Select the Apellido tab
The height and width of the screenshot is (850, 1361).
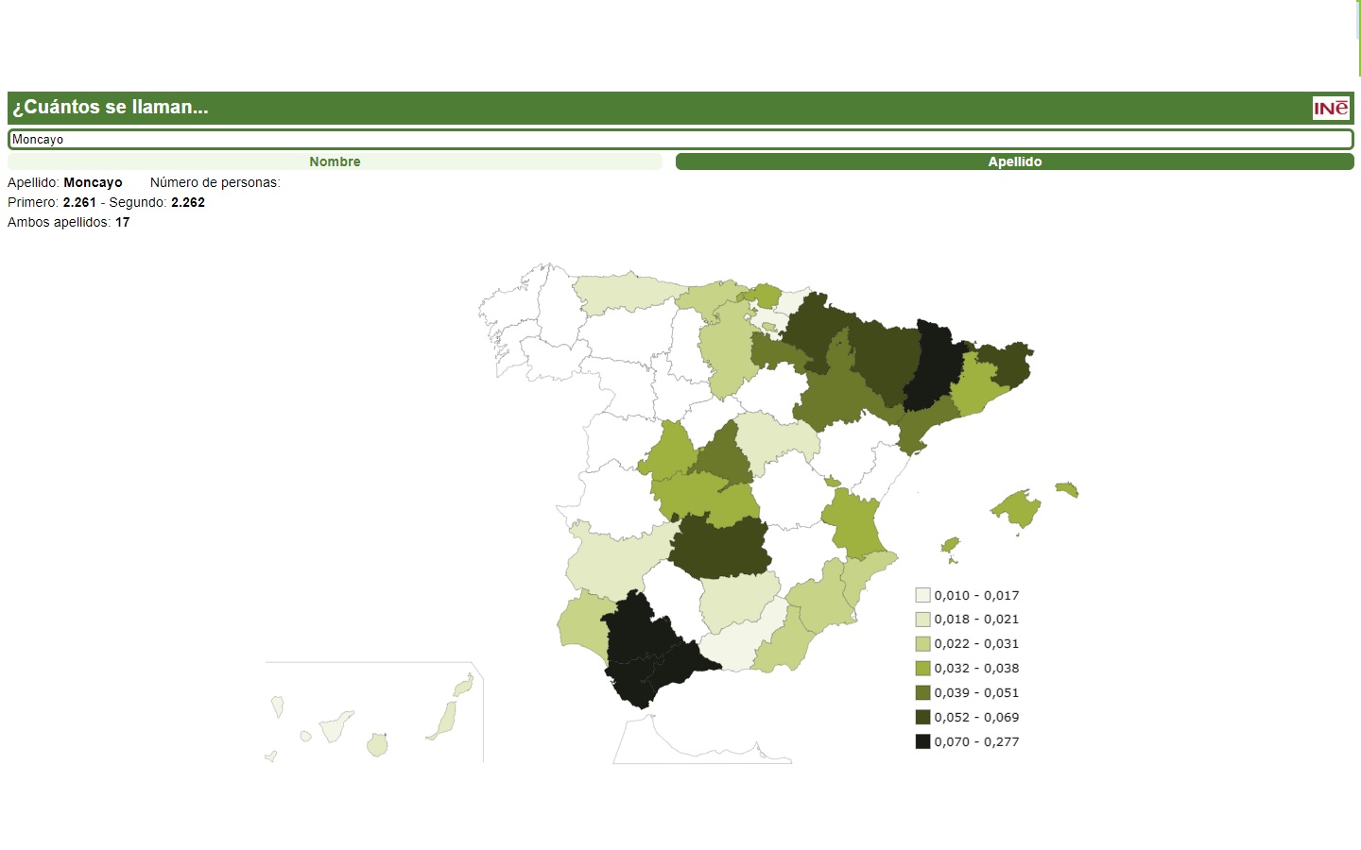coord(1014,161)
